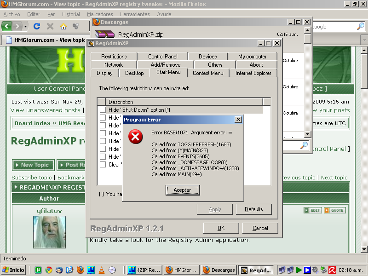Click the Defaults button in RegAdminXP
368x276 pixels.
click(254, 209)
